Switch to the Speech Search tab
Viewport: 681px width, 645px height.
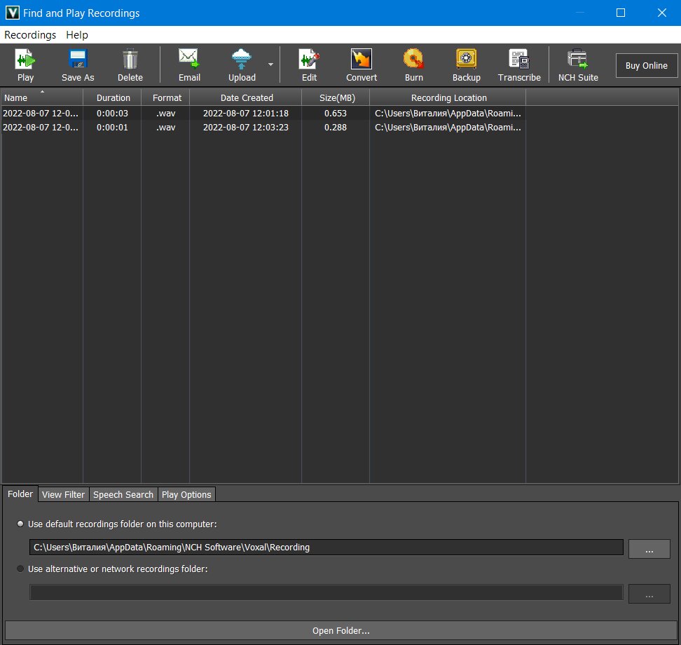(x=123, y=494)
